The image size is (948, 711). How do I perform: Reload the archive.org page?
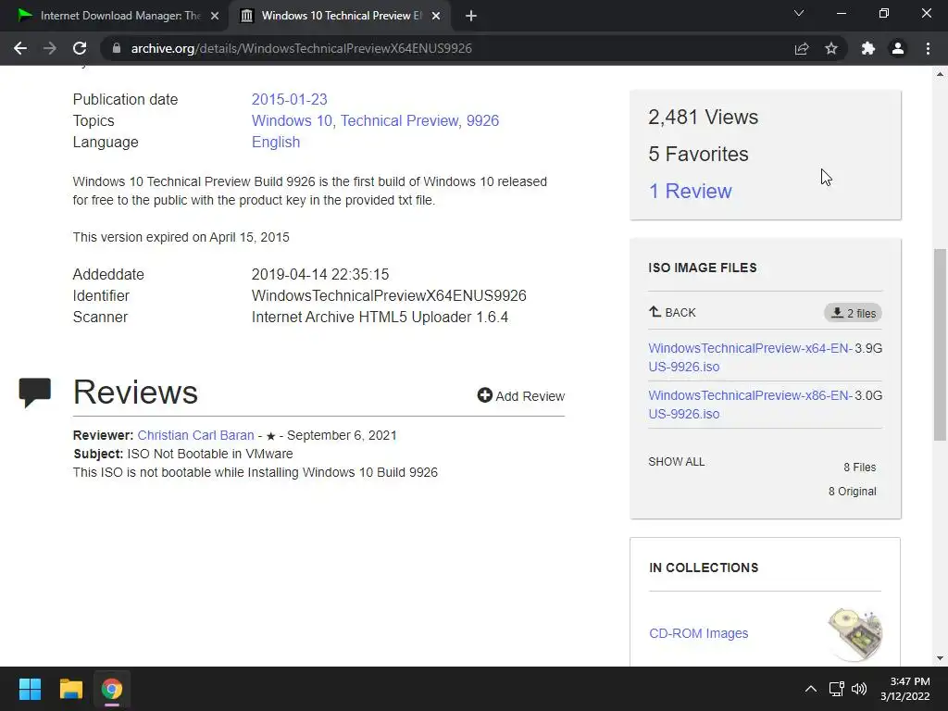click(x=80, y=48)
